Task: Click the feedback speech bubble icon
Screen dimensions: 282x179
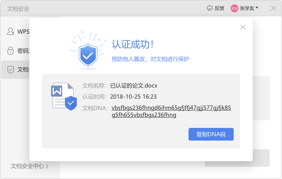Action: coord(210,8)
